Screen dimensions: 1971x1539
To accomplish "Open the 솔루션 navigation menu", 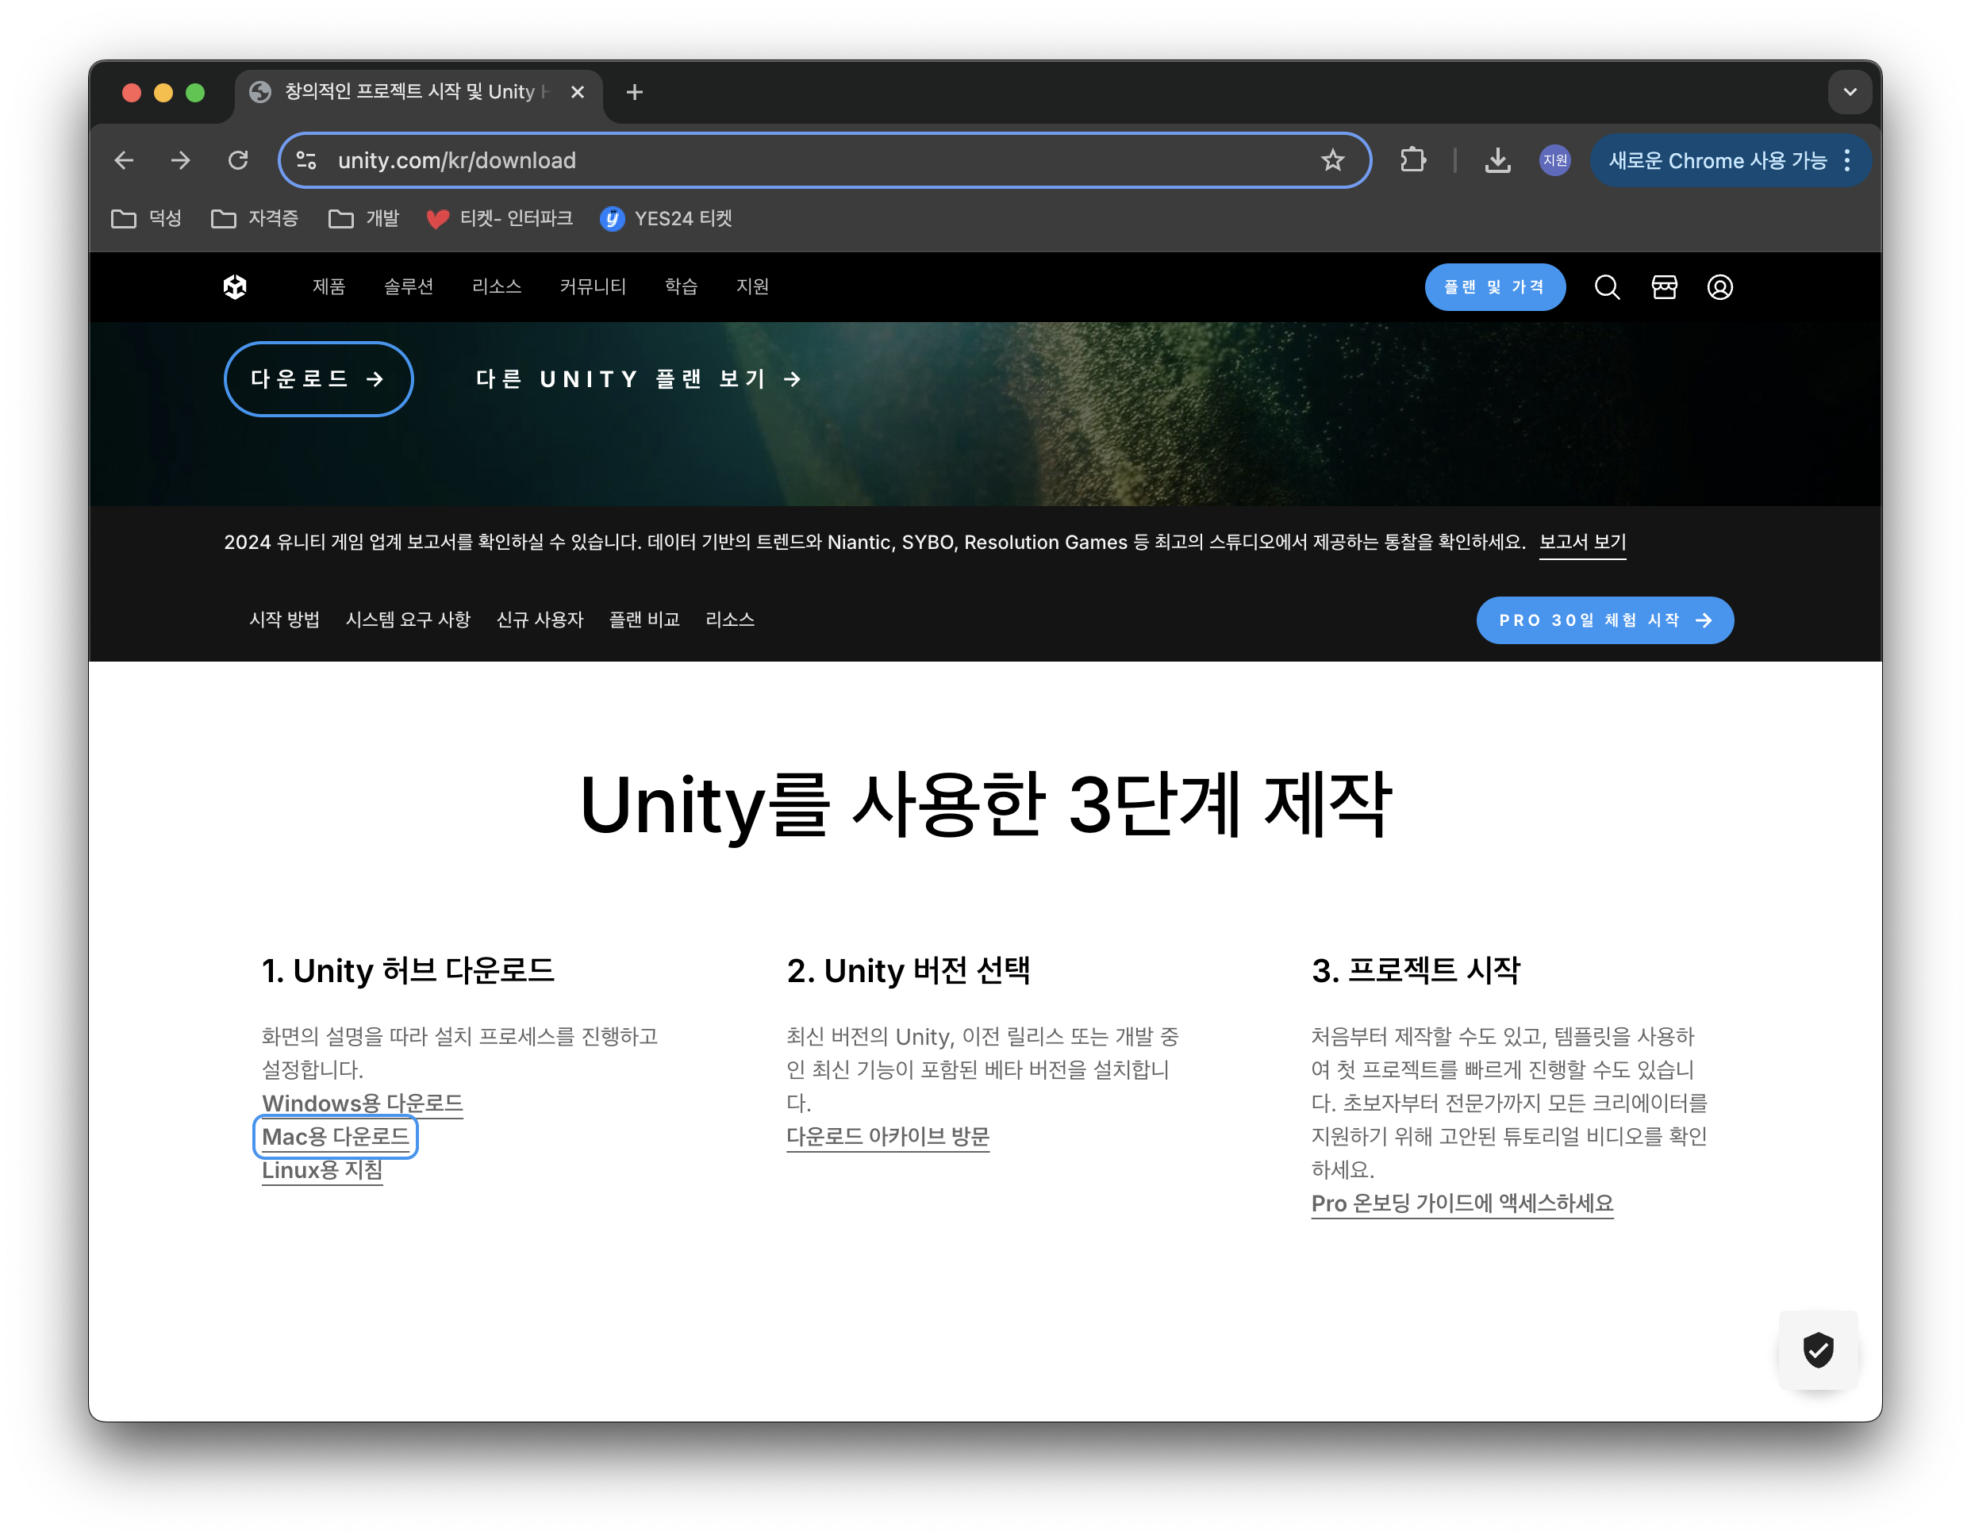I will tap(408, 287).
